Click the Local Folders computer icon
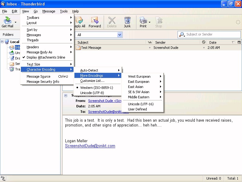The image size is (242, 182). 7,42
